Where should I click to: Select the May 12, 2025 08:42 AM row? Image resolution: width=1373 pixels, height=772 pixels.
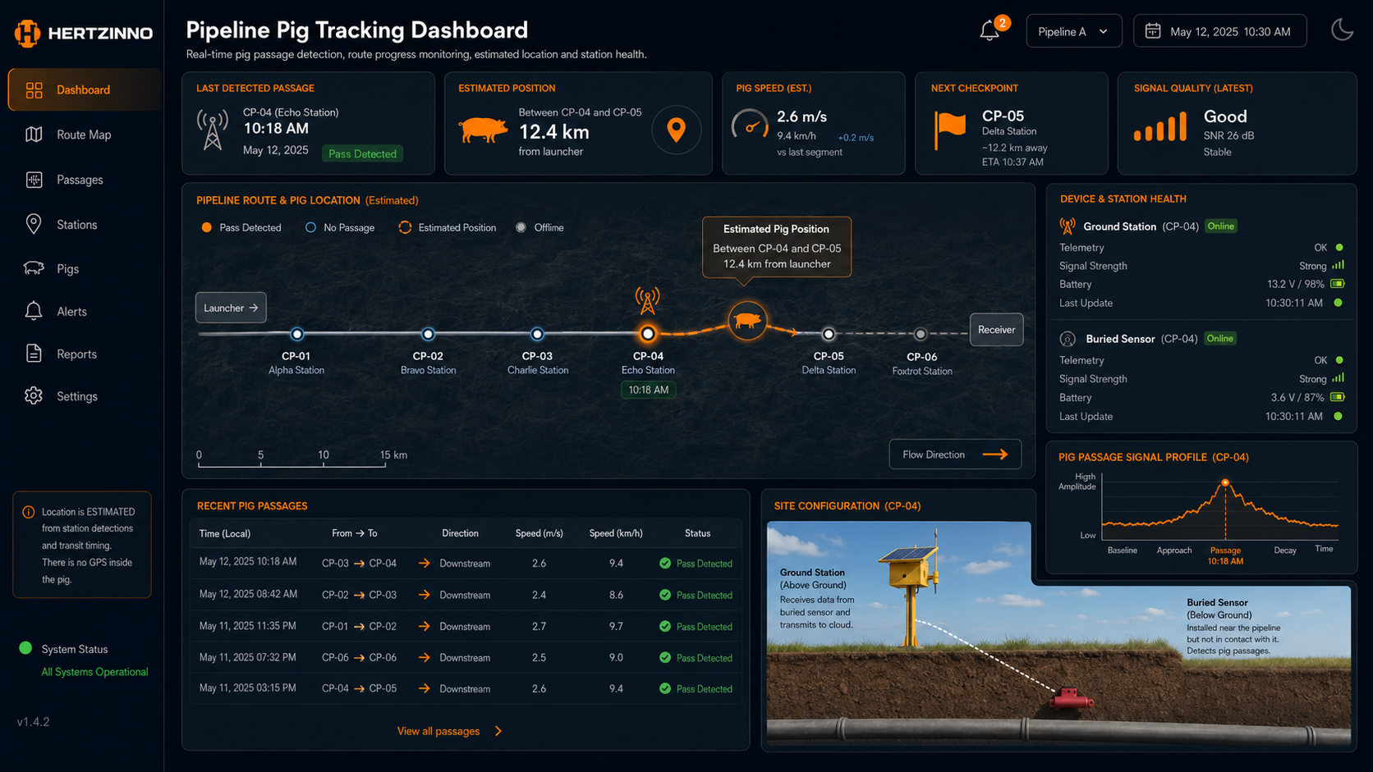[466, 595]
